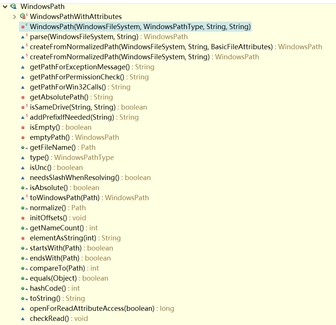
Task: Click icon beside openForReadAttributeAccess
Action: coord(23,309)
